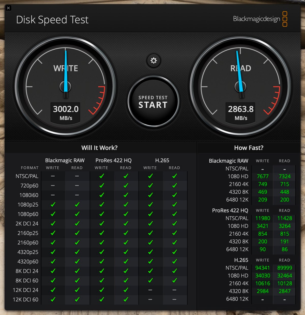Image resolution: width=305 pixels, height=315 pixels.
Task: Click ProRes 422 HQ write checkmark for NTSC/PAL
Action: pyautogui.click(x=102, y=176)
